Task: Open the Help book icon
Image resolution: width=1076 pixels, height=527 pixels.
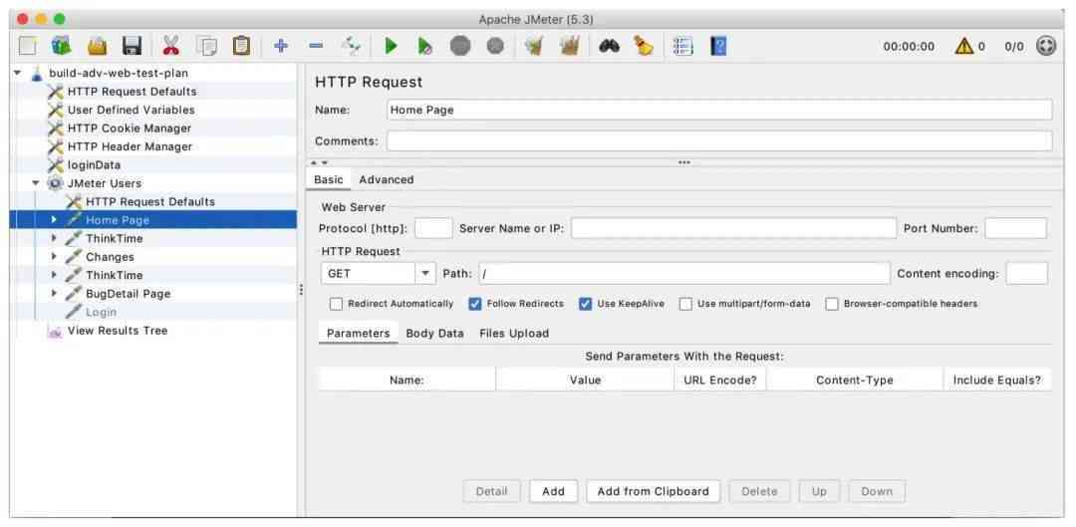Action: point(718,46)
